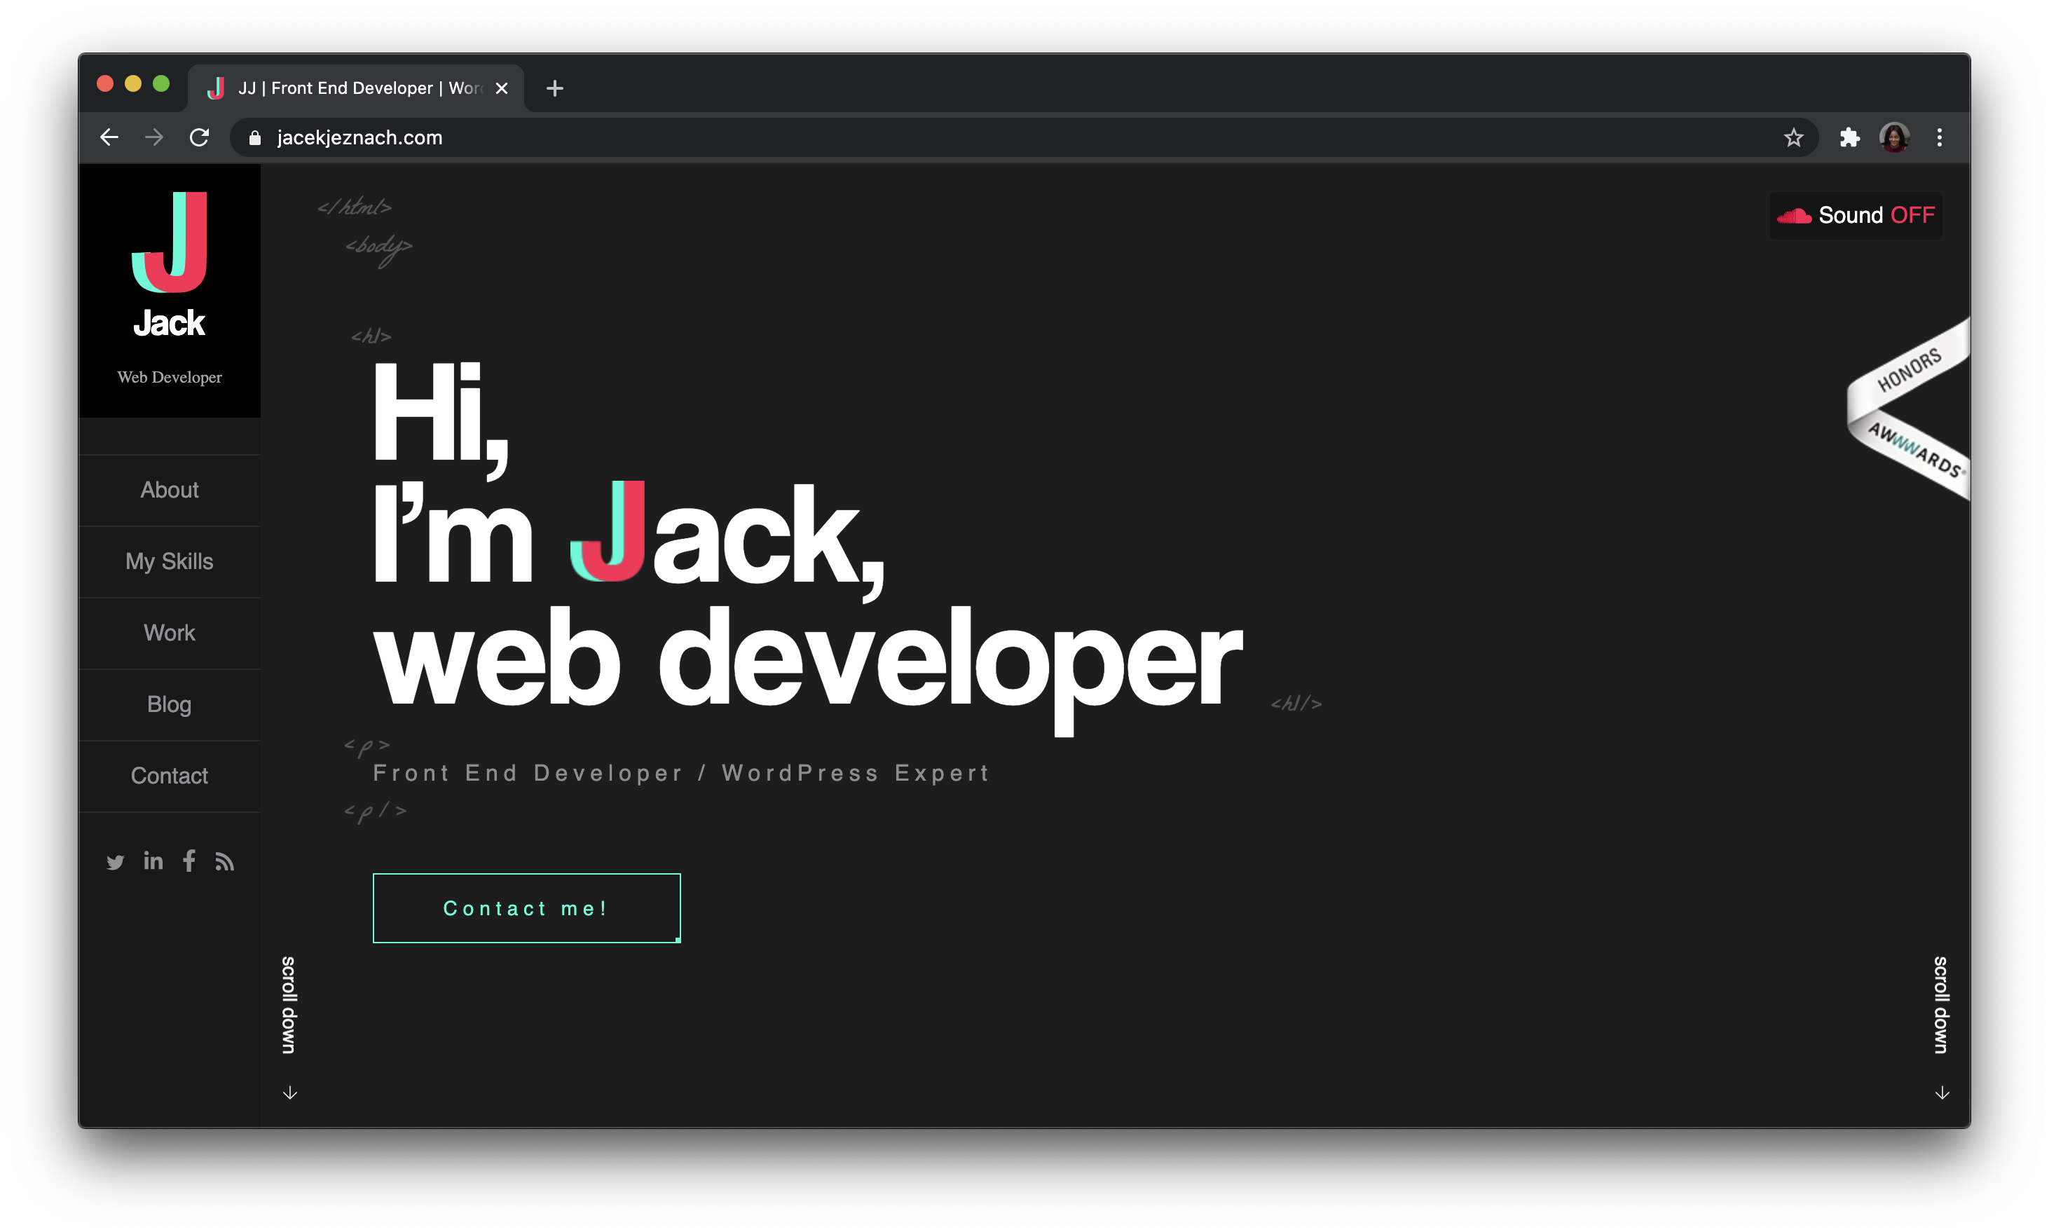Click the jacekjeznach.com address bar
This screenshot has width=2049, height=1232.
tap(1022, 138)
